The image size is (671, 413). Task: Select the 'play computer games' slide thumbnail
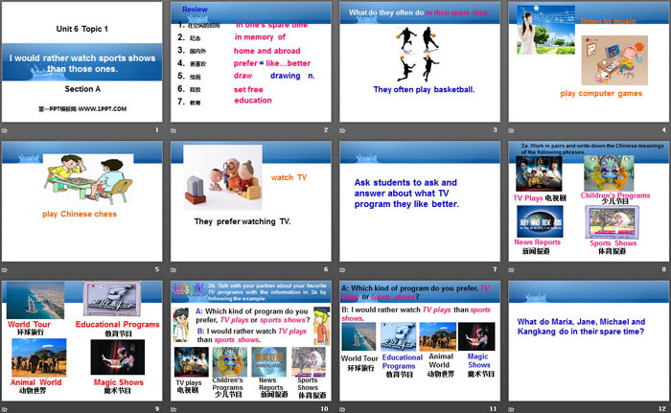(589, 62)
